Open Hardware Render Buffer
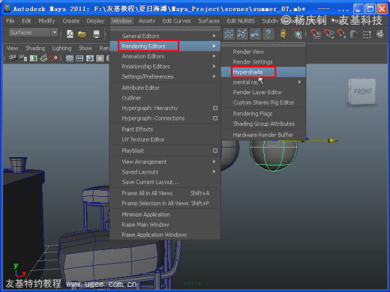The image size is (390, 292). [x=263, y=135]
